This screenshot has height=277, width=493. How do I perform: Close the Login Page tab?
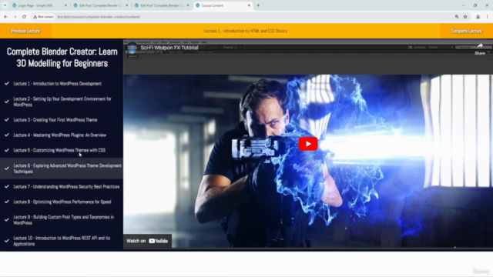tap(65, 5)
